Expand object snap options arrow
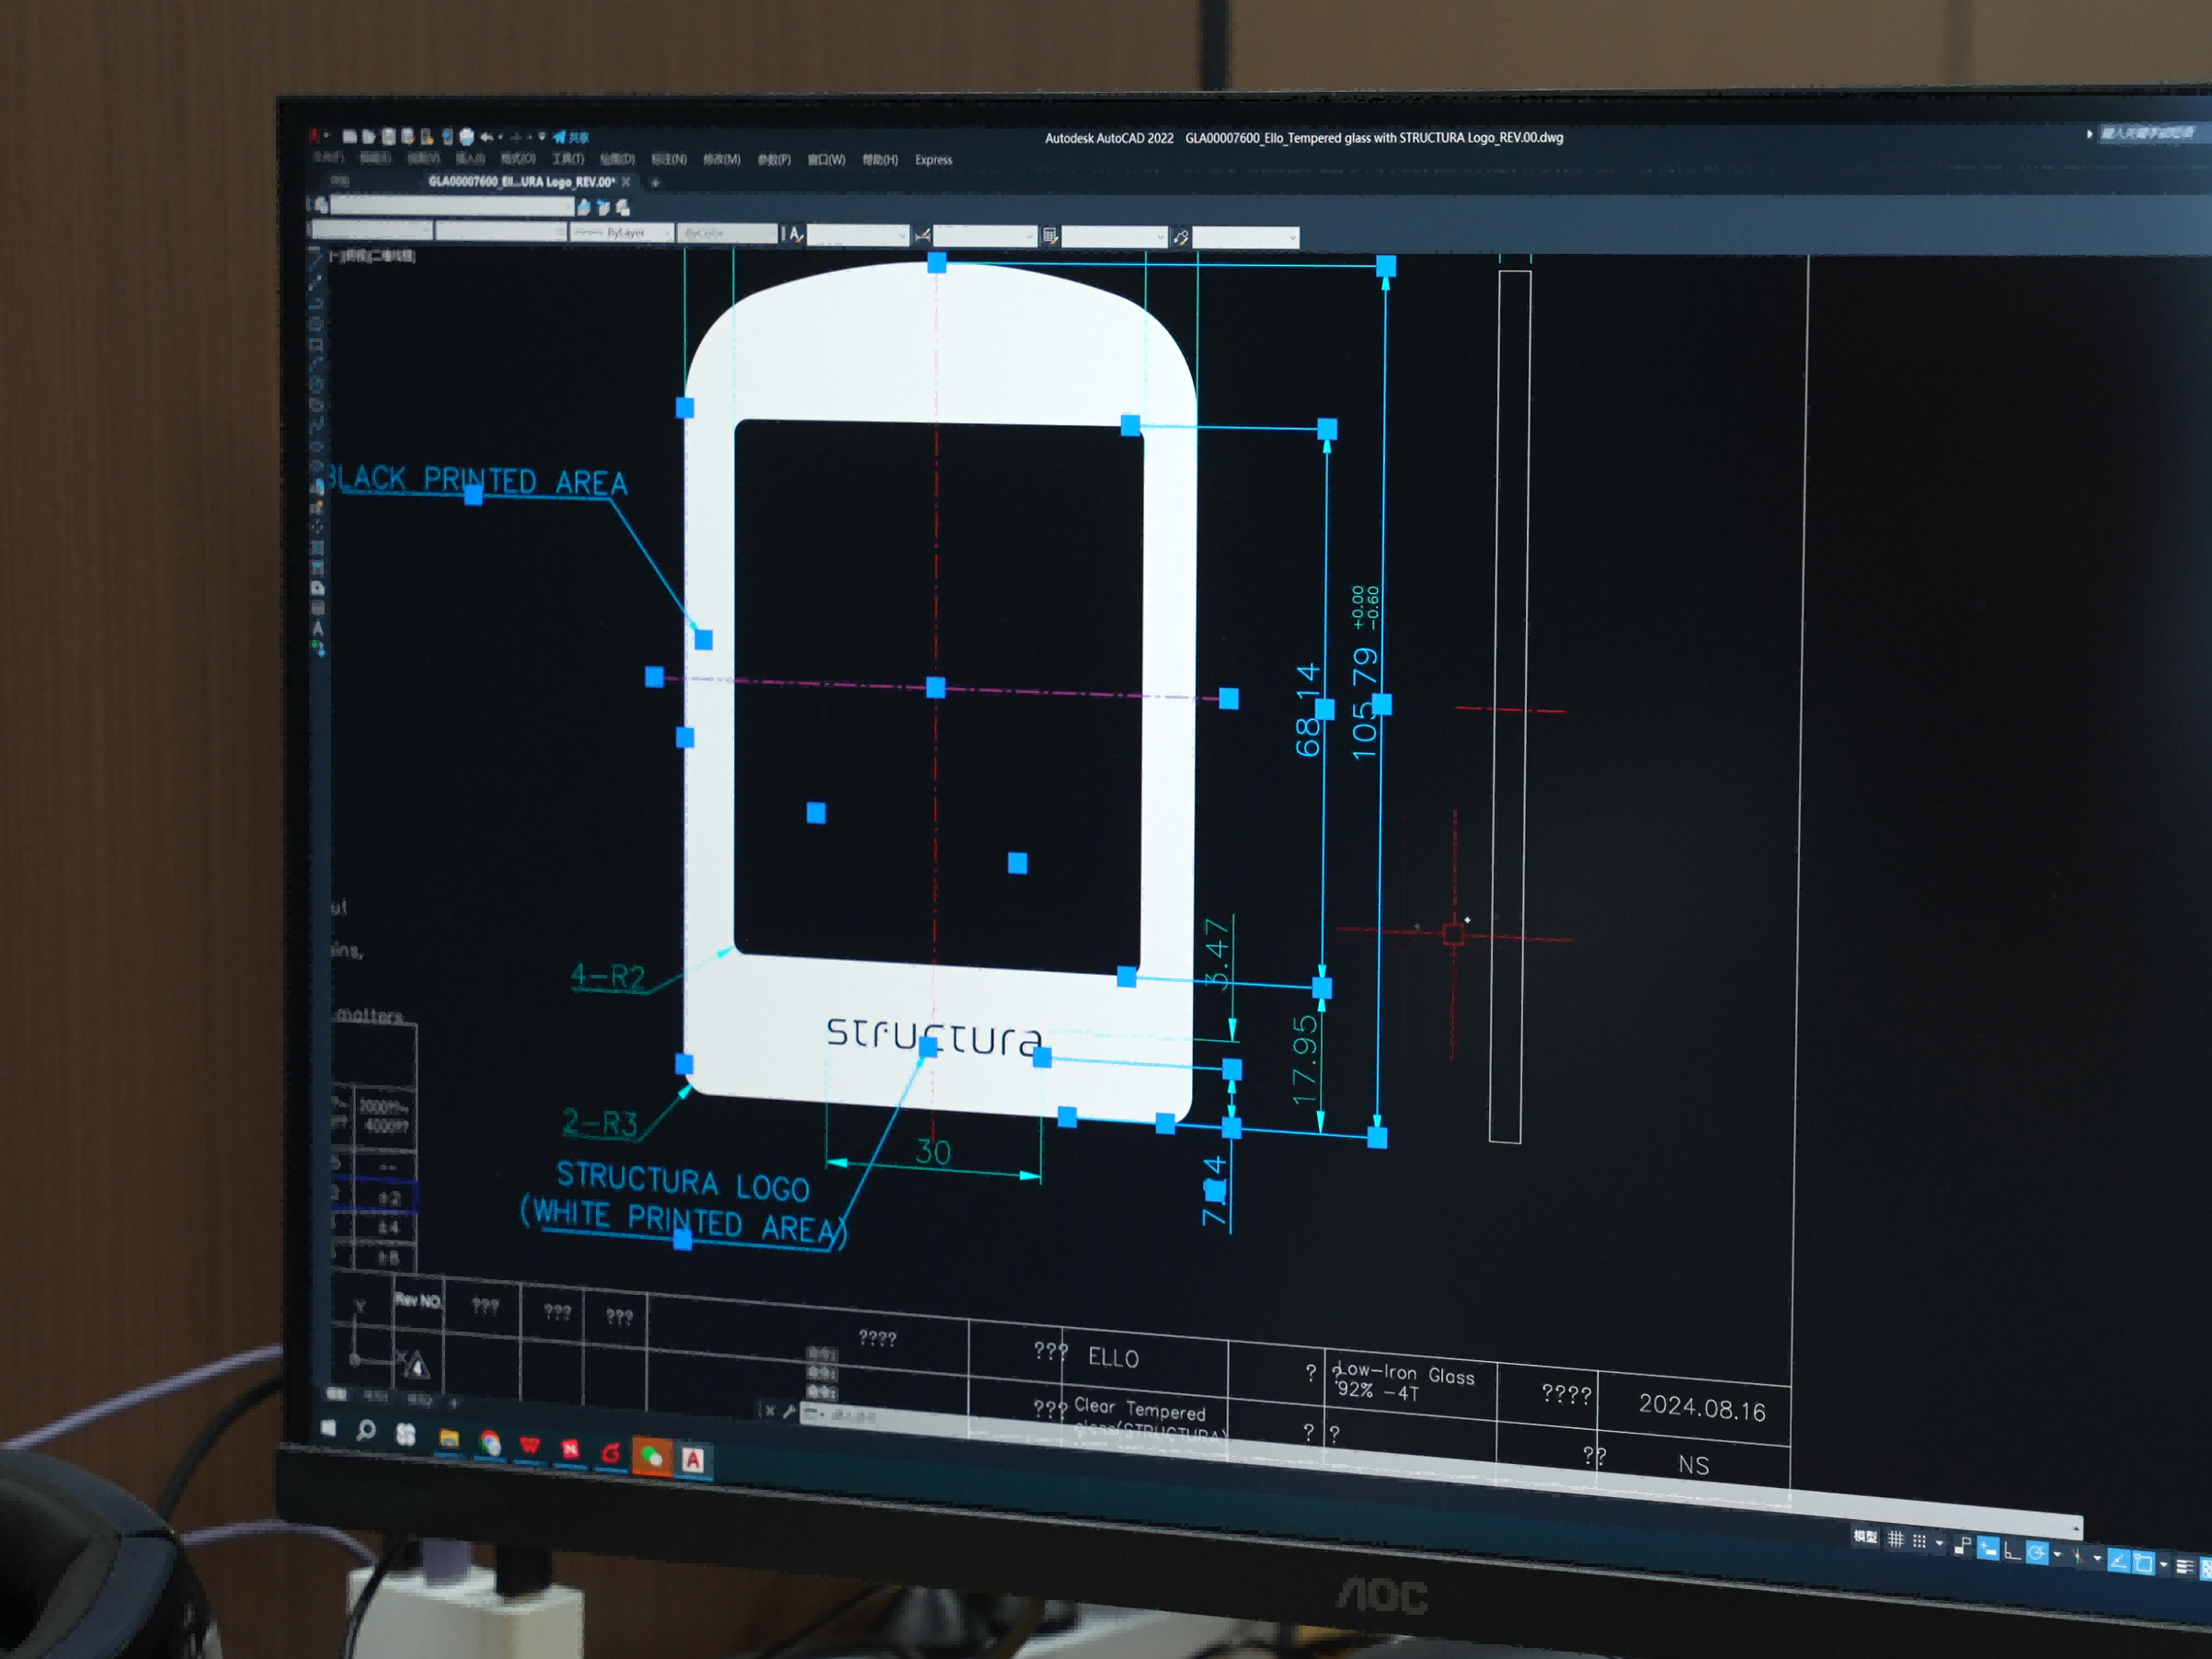Screen dimensions: 2212x1659 pos(2164,1565)
